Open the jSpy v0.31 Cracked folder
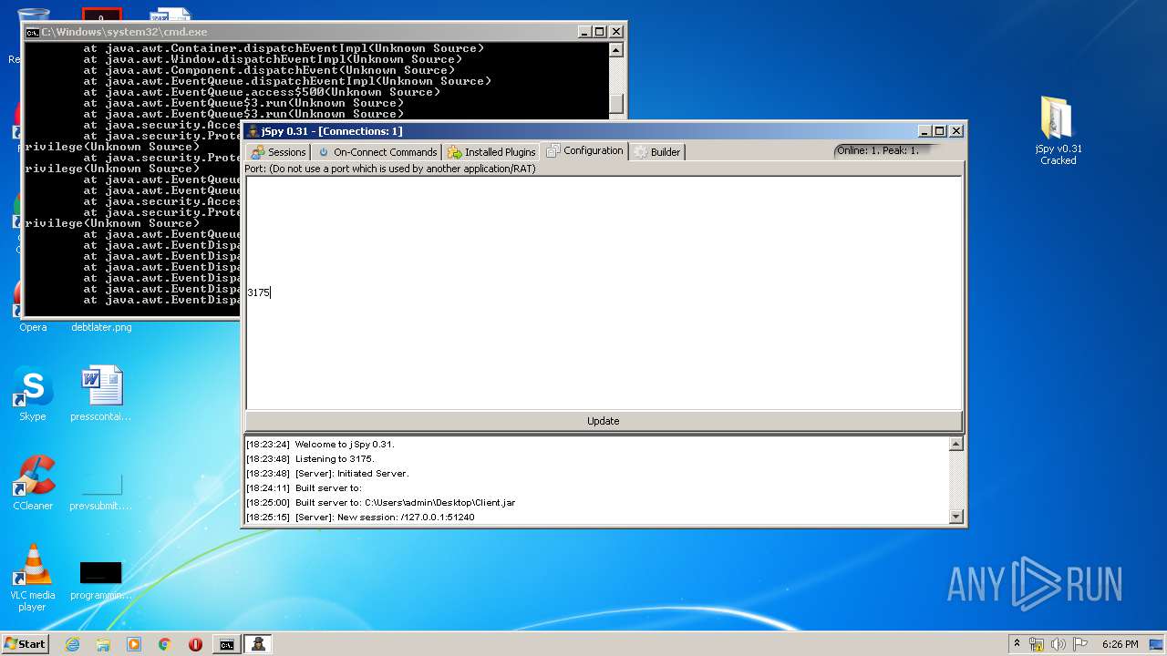Image resolution: width=1167 pixels, height=656 pixels. [x=1058, y=129]
